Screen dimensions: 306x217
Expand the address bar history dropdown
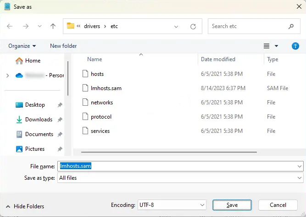(x=176, y=26)
